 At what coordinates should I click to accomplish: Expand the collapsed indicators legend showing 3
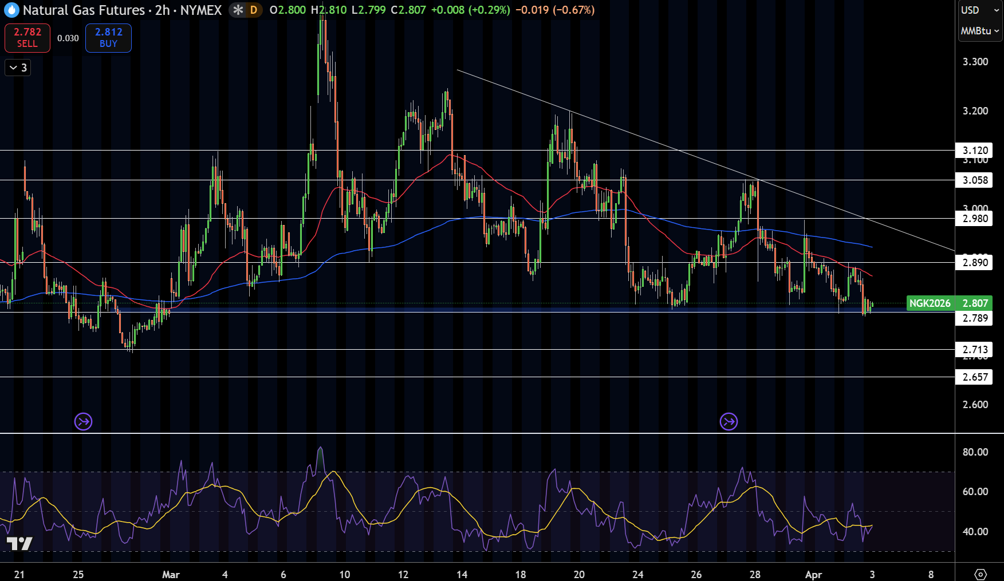click(x=18, y=68)
